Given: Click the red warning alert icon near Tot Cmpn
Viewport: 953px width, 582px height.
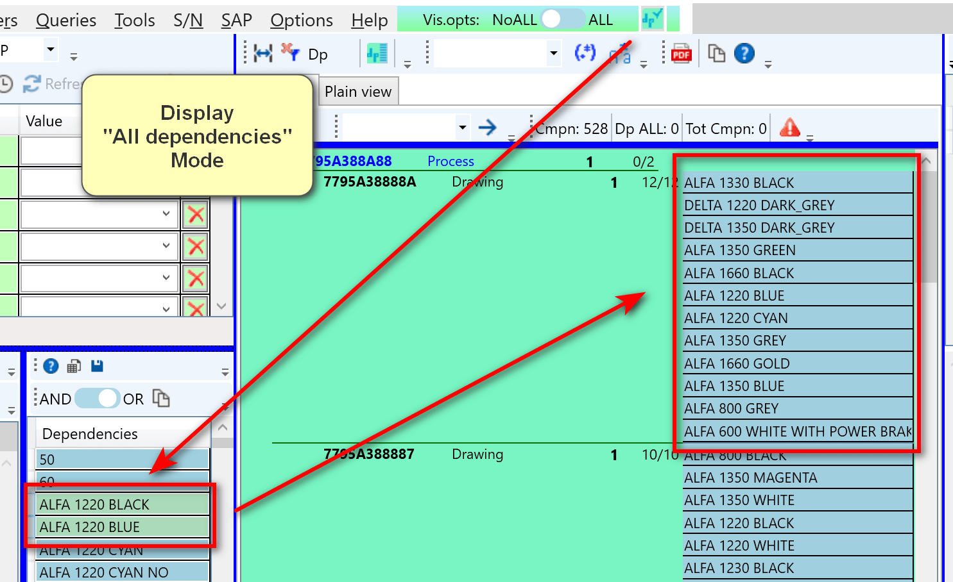Looking at the screenshot, I should 789,128.
